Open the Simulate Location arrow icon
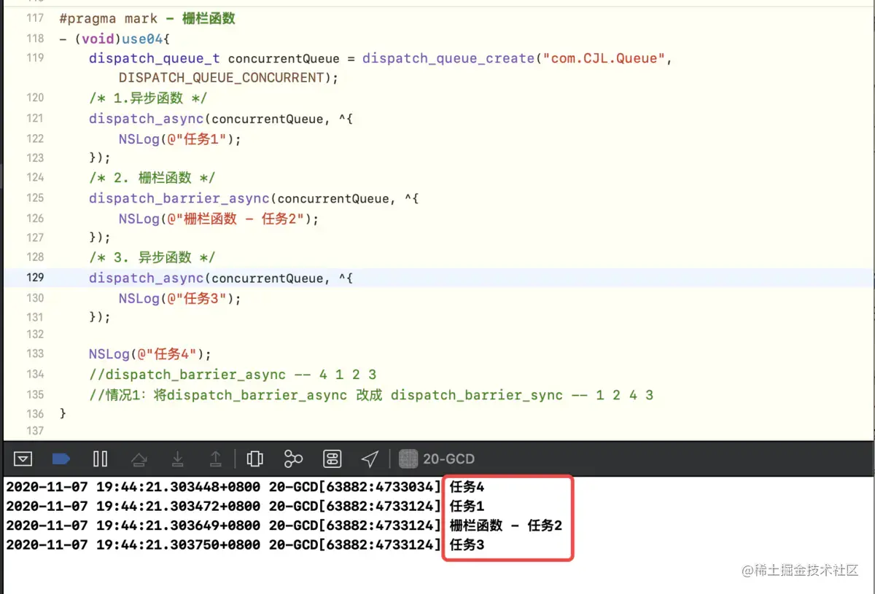 coord(370,458)
